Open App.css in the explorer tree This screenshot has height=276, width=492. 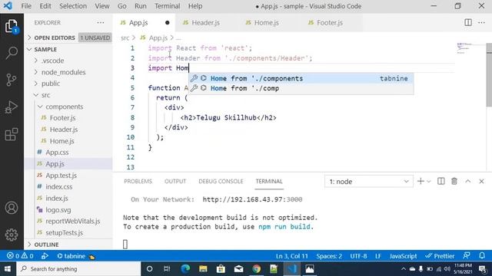[x=68, y=153]
